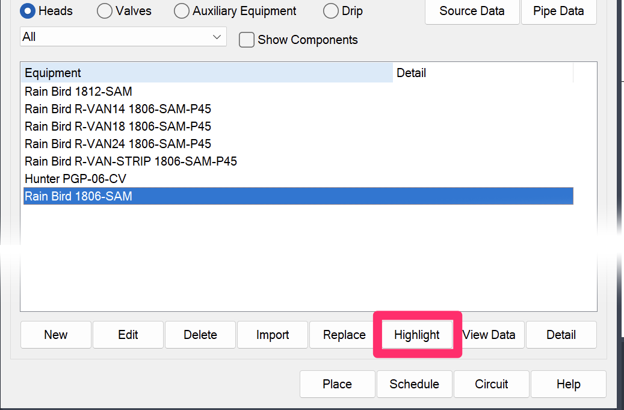Select the Valves radio button
Image resolution: width=624 pixels, height=410 pixels.
(104, 11)
